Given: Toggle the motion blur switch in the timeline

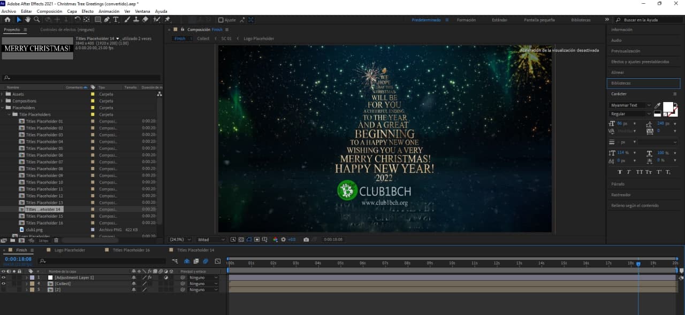Looking at the screenshot, I should pyautogui.click(x=205, y=261).
